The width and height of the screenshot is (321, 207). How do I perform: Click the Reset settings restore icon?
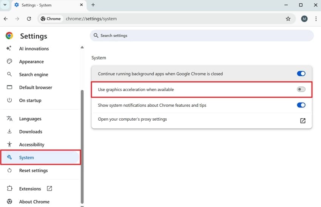point(9,170)
